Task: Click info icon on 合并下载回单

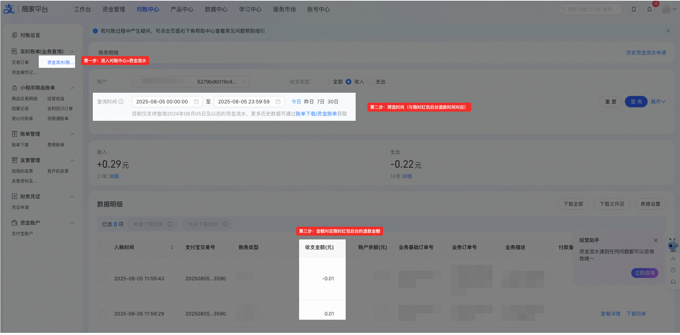Action: (x=225, y=224)
